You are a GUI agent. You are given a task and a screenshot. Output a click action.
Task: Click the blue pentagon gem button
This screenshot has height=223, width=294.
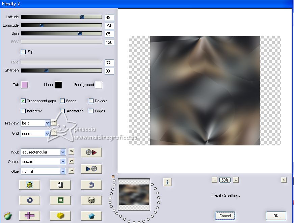(91, 216)
